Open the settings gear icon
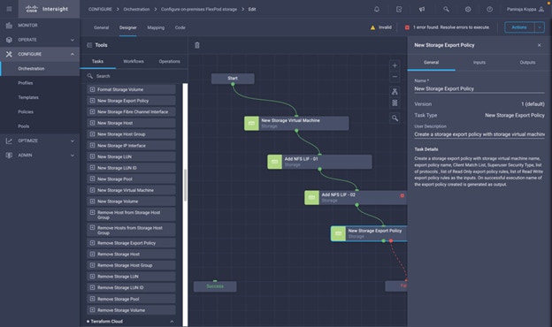 click(468, 9)
